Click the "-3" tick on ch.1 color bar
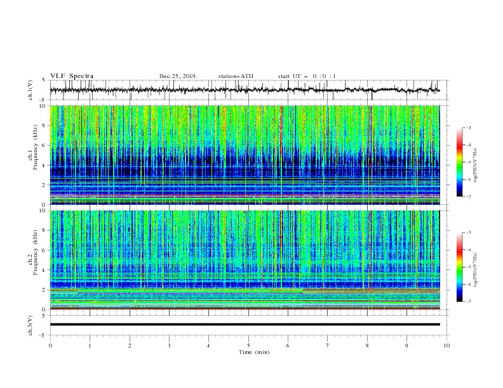This screenshot has height=388, width=503. 469,127
